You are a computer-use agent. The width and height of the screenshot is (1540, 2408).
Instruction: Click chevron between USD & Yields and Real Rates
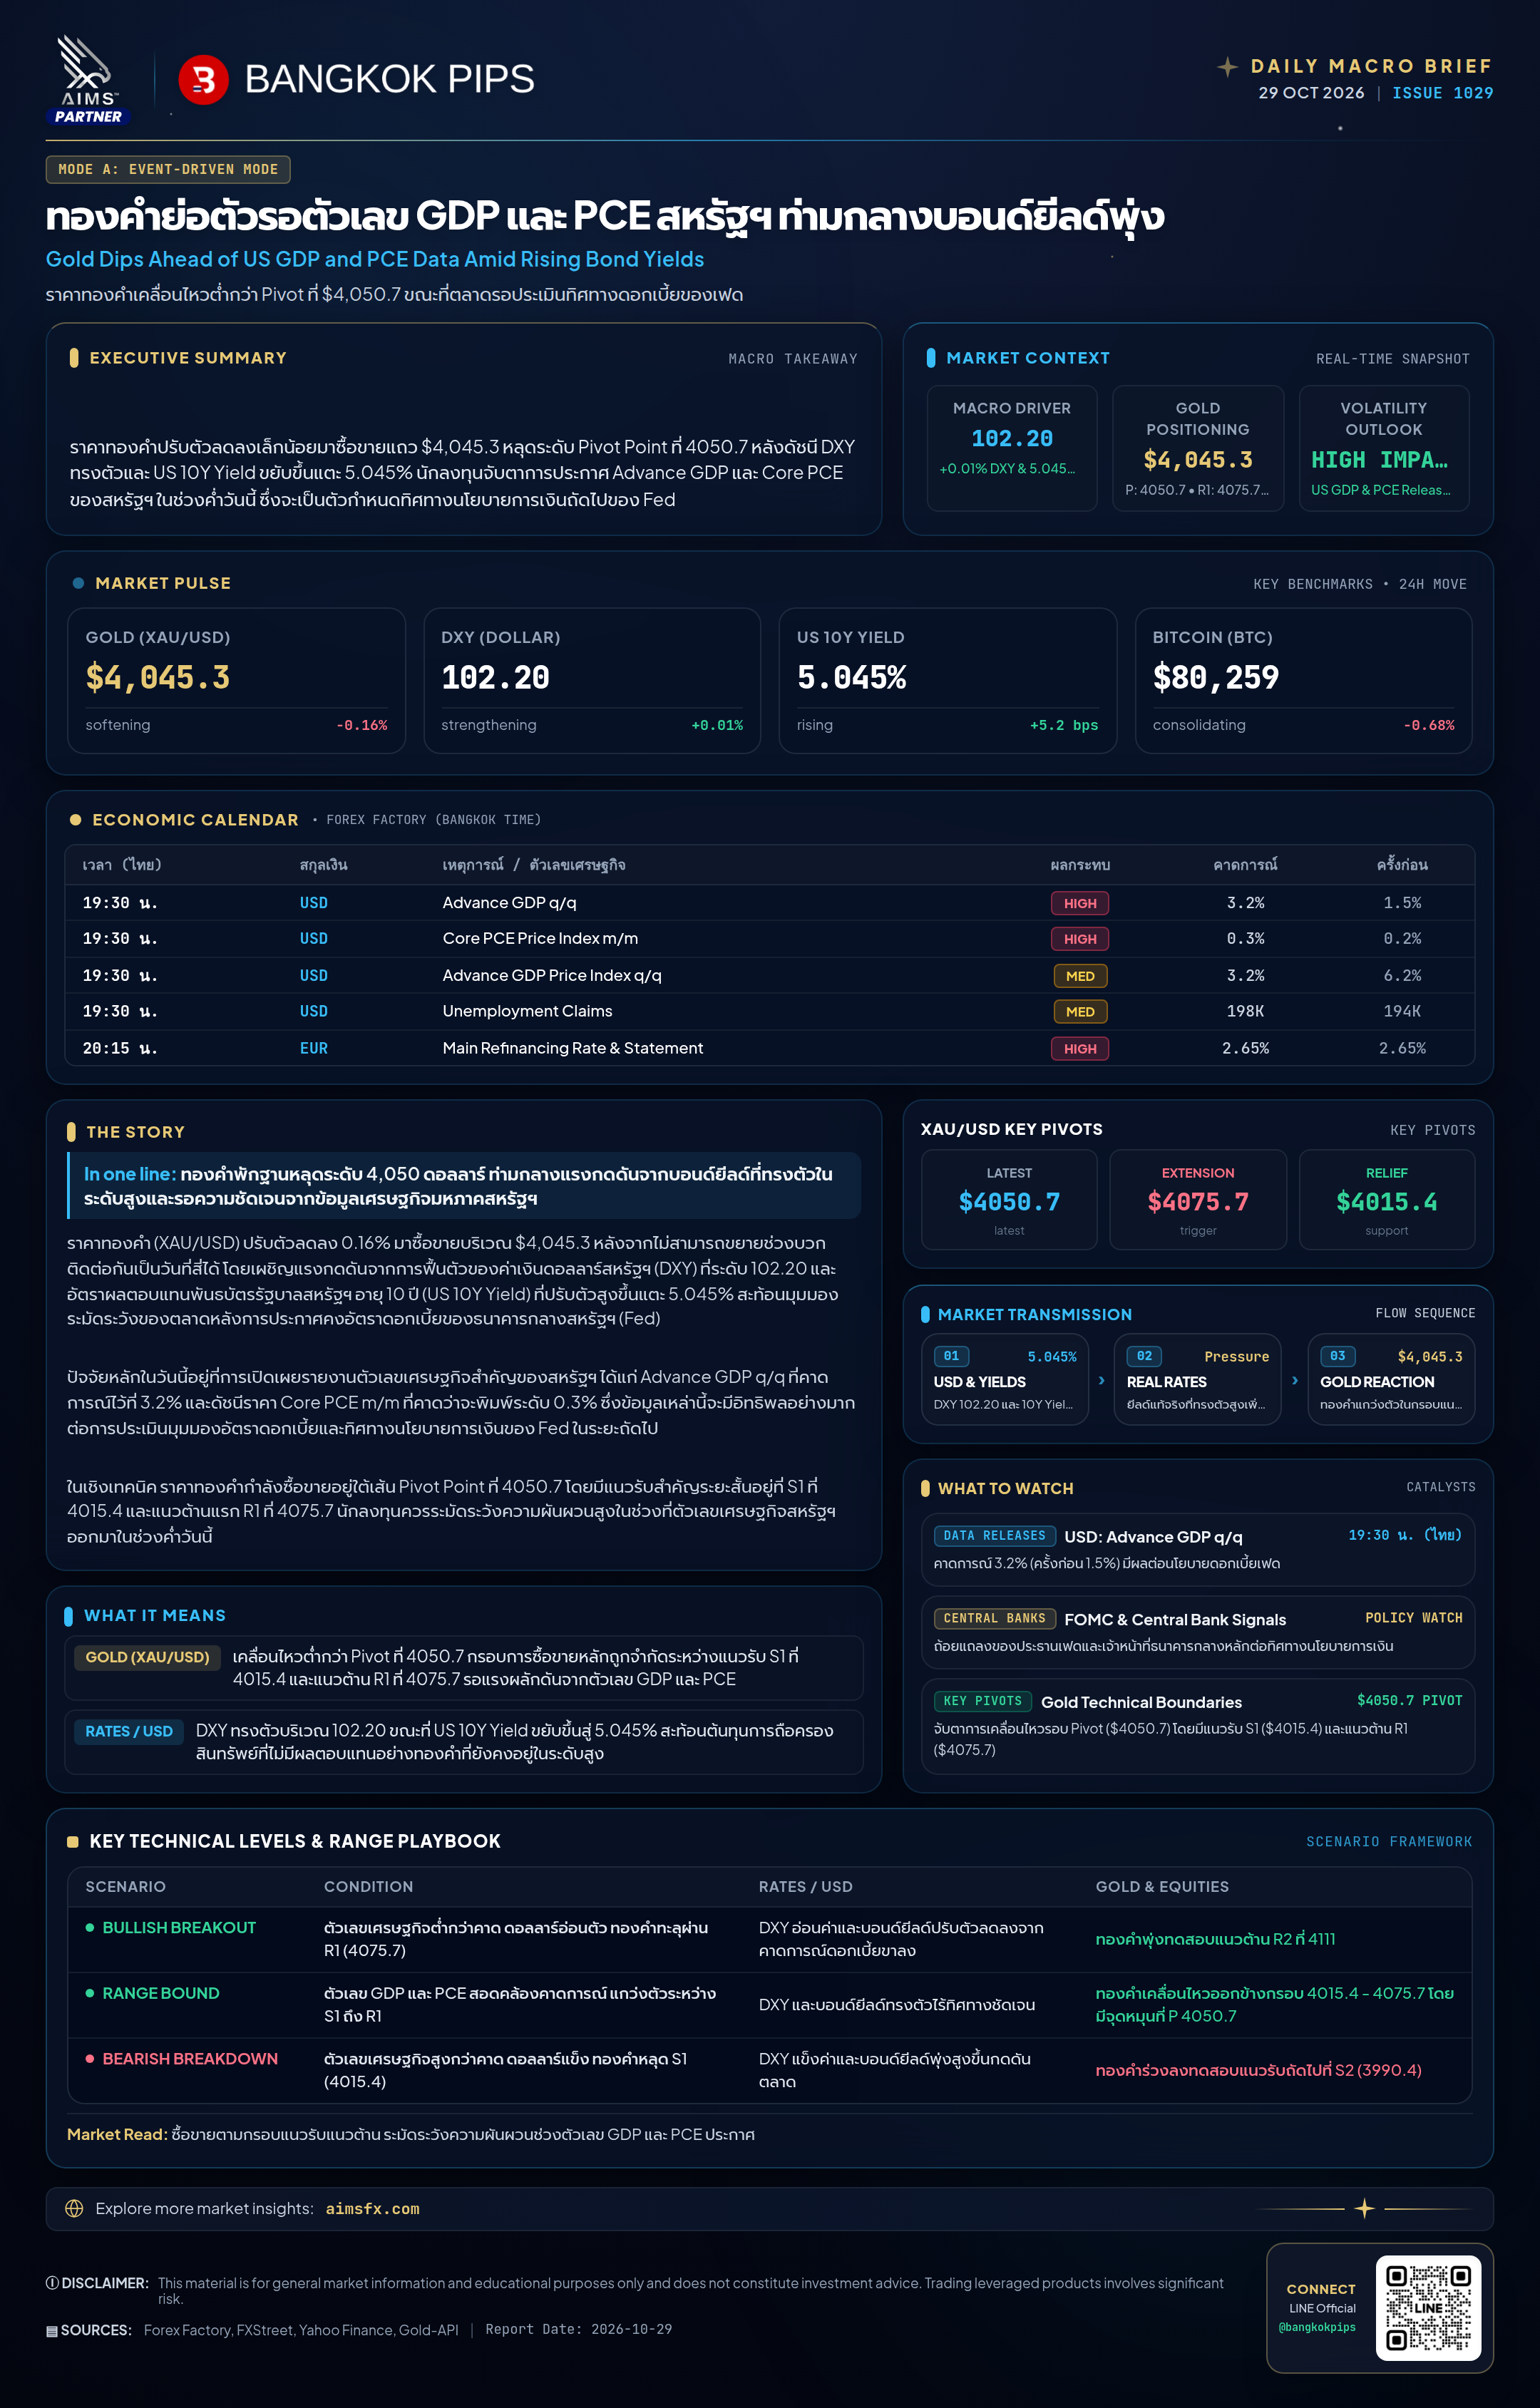tap(1101, 1380)
